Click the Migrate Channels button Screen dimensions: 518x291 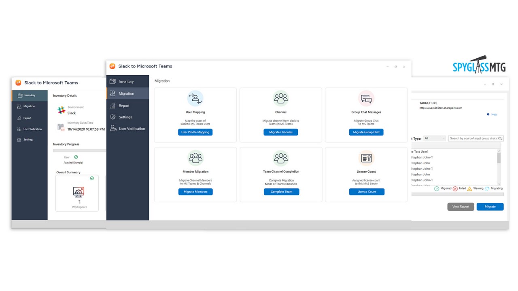point(280,132)
